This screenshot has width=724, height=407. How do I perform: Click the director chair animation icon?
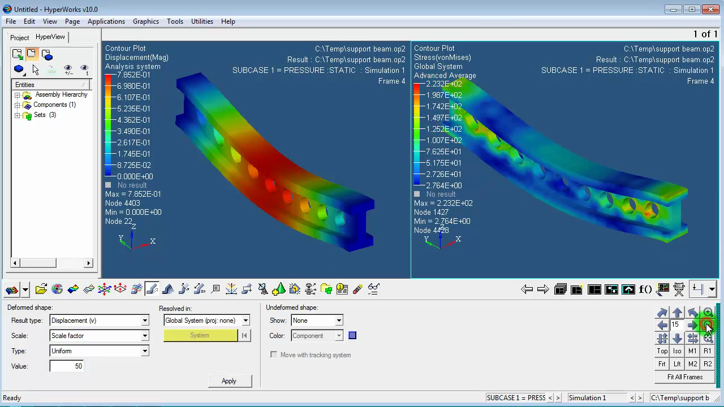tap(679, 289)
